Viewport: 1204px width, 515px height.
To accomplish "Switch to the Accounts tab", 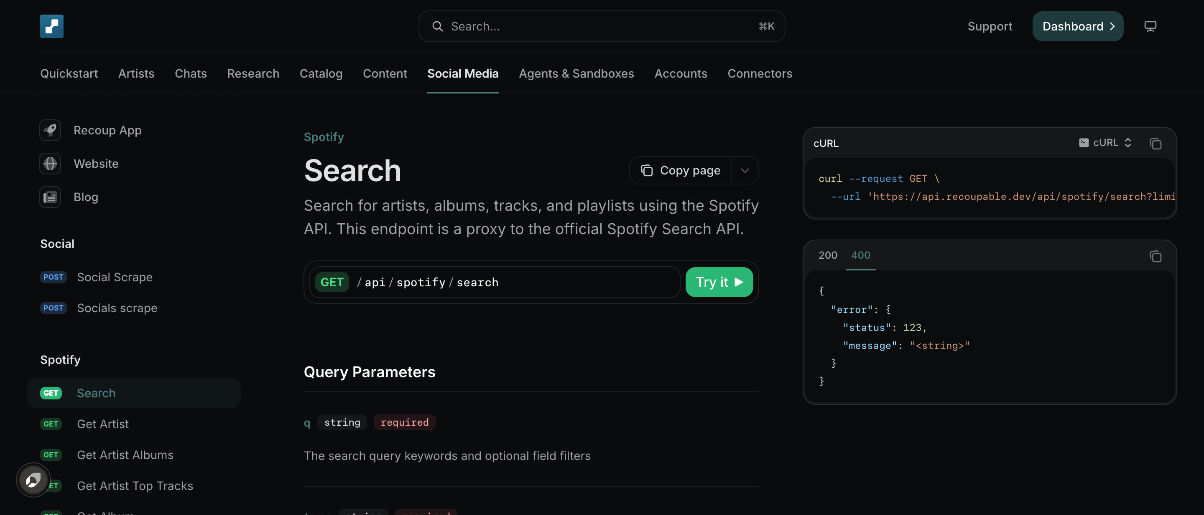I will tap(681, 73).
